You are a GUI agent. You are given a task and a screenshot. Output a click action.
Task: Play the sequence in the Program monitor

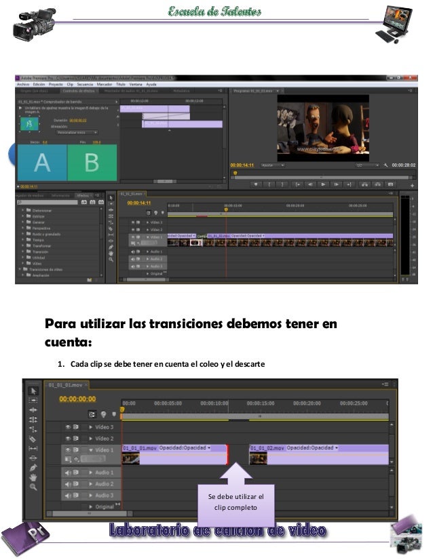coord(323,184)
